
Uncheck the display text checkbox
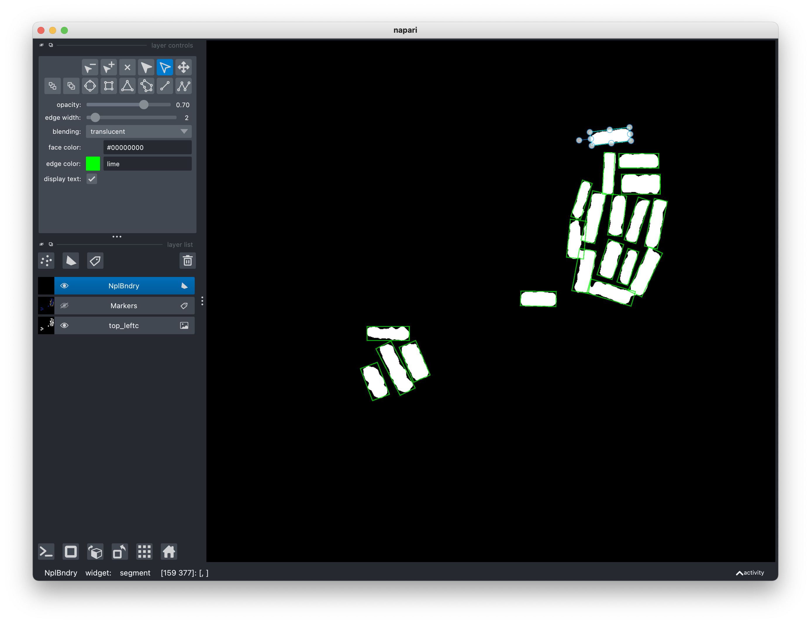pos(92,179)
